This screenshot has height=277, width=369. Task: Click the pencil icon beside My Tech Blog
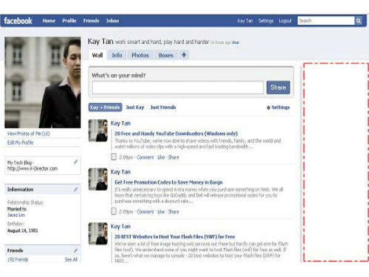coord(75,162)
